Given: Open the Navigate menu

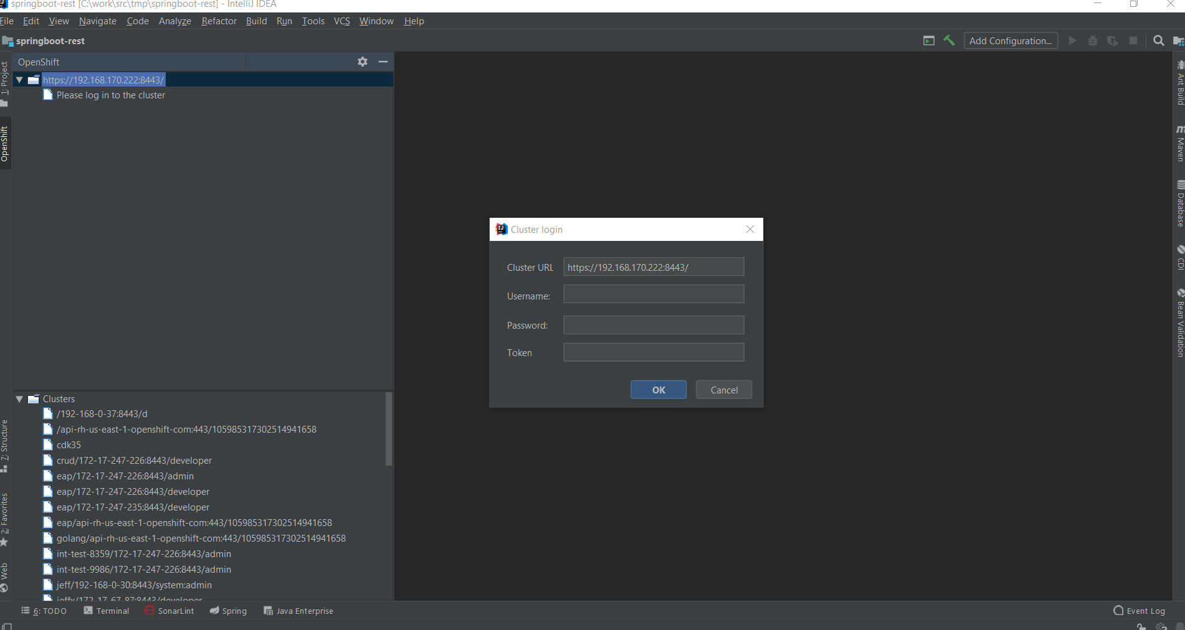Looking at the screenshot, I should tap(98, 21).
